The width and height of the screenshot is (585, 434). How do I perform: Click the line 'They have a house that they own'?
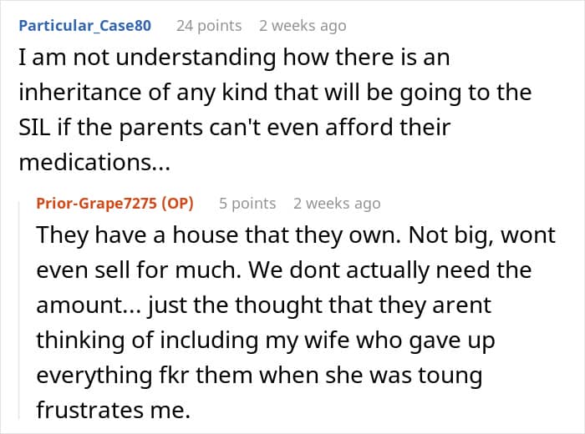218,235
